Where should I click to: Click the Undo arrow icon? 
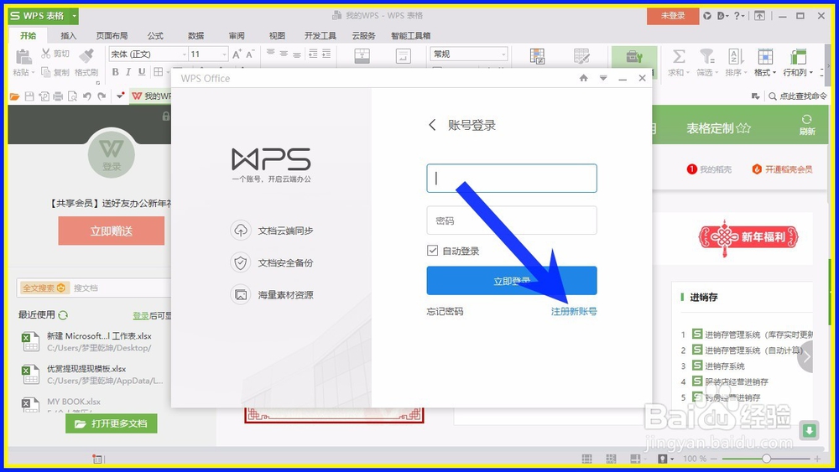pos(86,96)
